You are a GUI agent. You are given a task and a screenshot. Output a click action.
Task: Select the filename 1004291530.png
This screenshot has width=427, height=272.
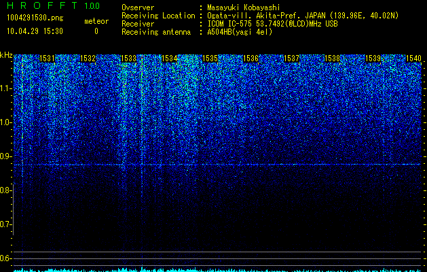click(x=35, y=18)
